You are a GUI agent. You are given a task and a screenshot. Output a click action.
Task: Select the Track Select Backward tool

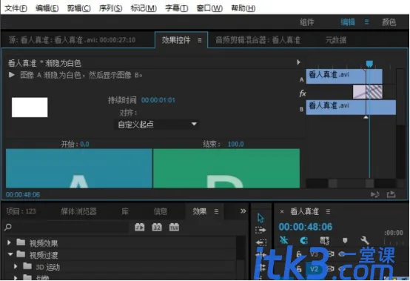click(261, 242)
